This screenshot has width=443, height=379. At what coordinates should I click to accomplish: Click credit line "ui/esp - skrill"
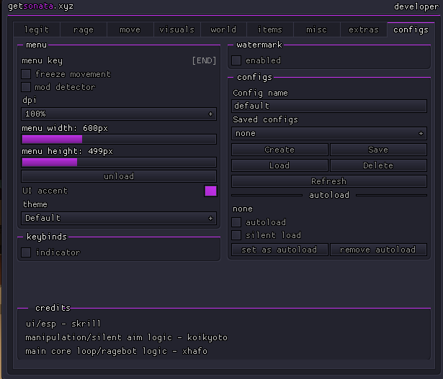coord(63,324)
